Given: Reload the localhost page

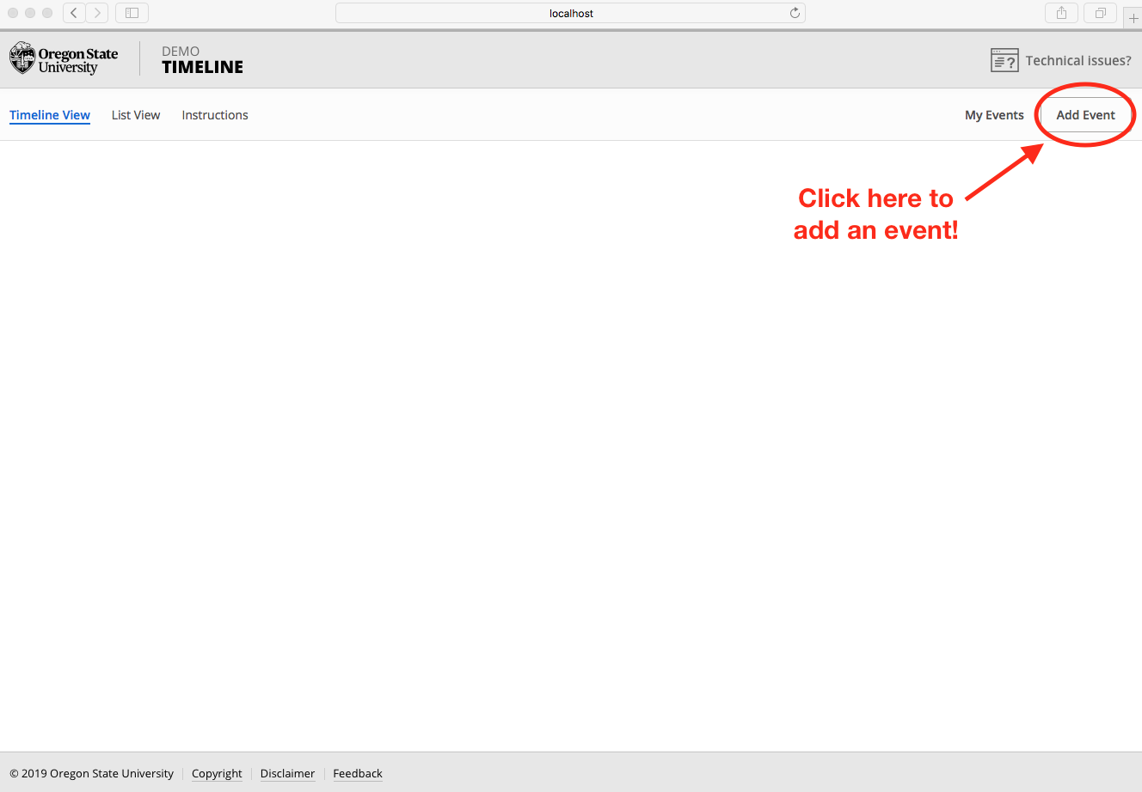Looking at the screenshot, I should click(x=795, y=13).
